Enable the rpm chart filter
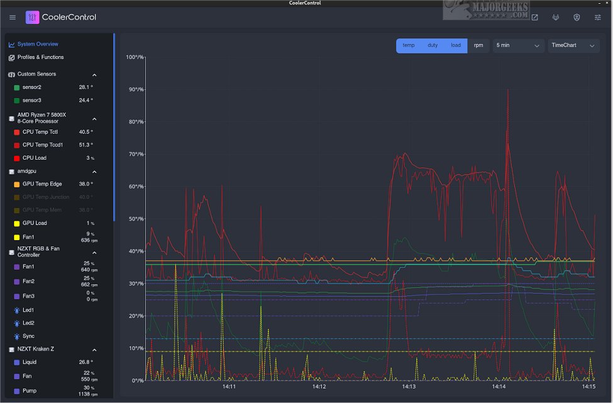Viewport: 613px width, 403px height. [x=479, y=45]
